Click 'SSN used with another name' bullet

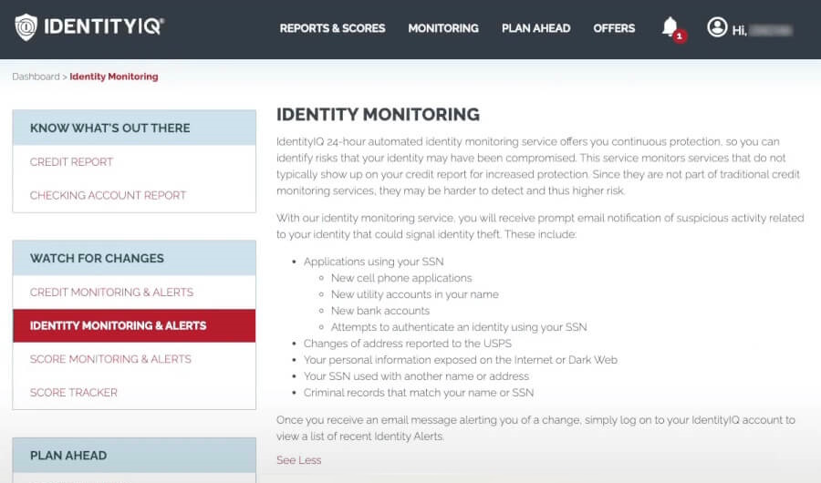(x=416, y=375)
